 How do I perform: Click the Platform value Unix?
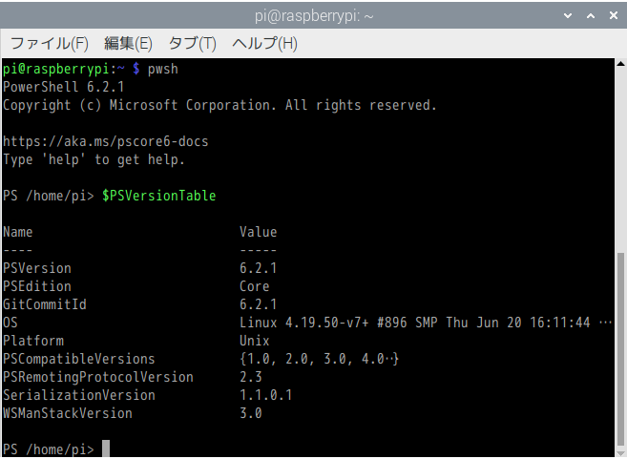pos(254,341)
